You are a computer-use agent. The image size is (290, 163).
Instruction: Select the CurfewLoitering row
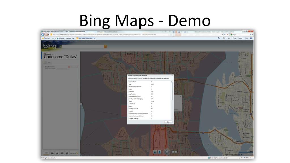[x=150, y=118]
